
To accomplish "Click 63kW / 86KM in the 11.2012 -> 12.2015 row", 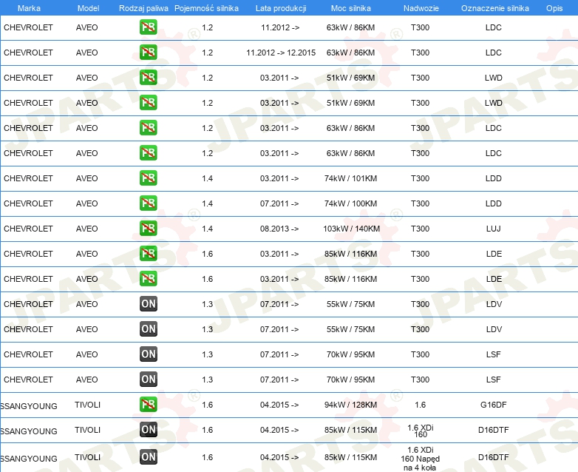I will [350, 53].
